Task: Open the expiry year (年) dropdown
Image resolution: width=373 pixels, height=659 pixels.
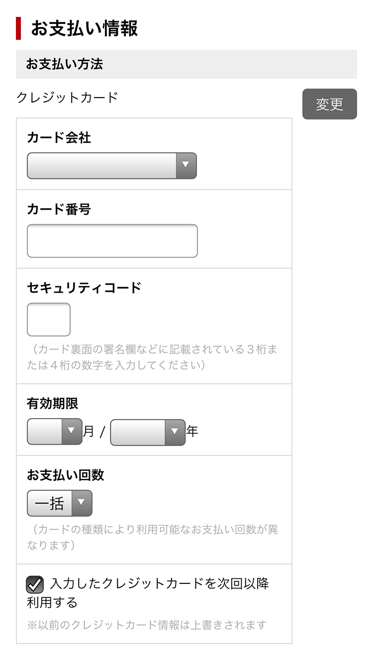Action: click(148, 433)
